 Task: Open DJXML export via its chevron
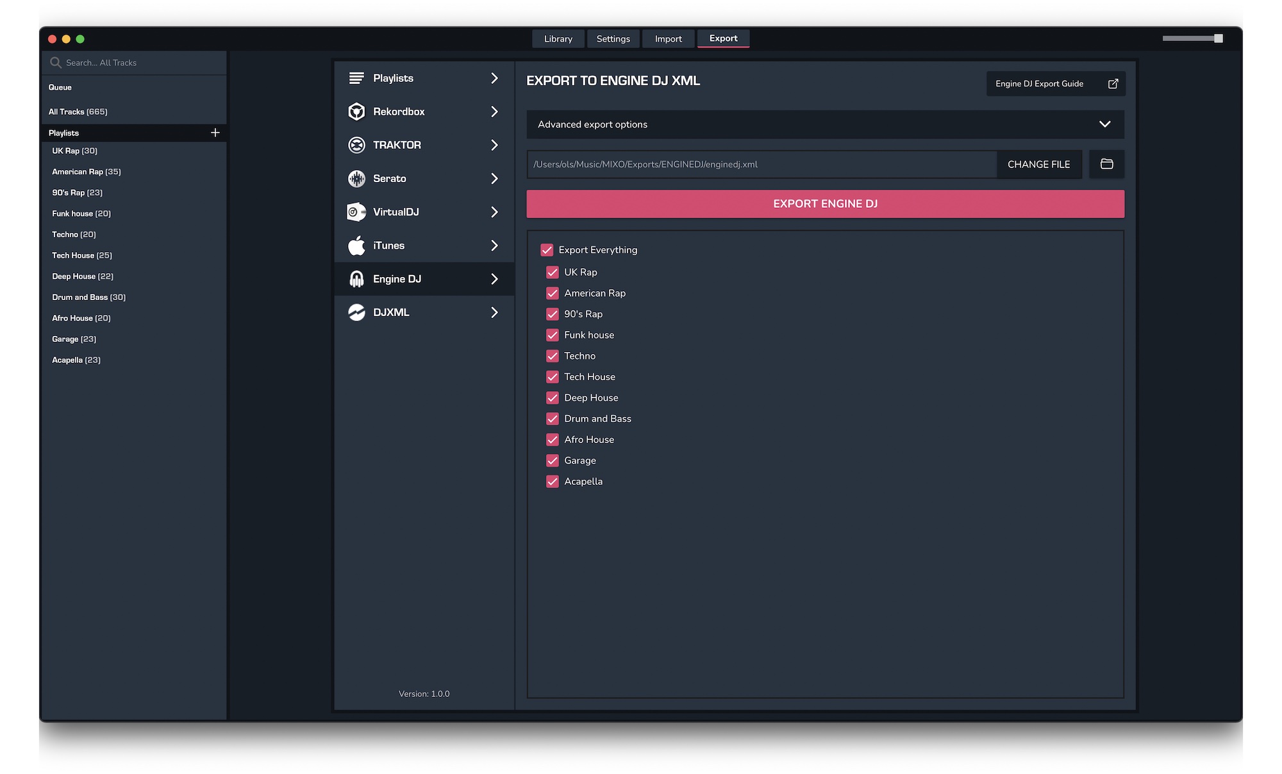[x=494, y=312]
